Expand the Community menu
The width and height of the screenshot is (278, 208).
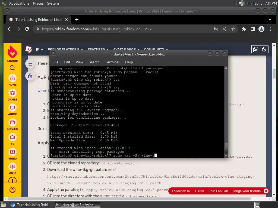click(156, 49)
